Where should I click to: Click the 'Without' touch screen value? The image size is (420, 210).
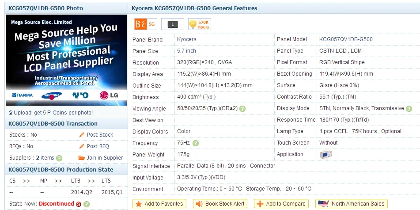(x=329, y=143)
